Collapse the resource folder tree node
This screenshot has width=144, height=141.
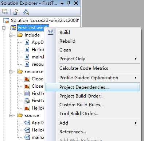(11, 72)
